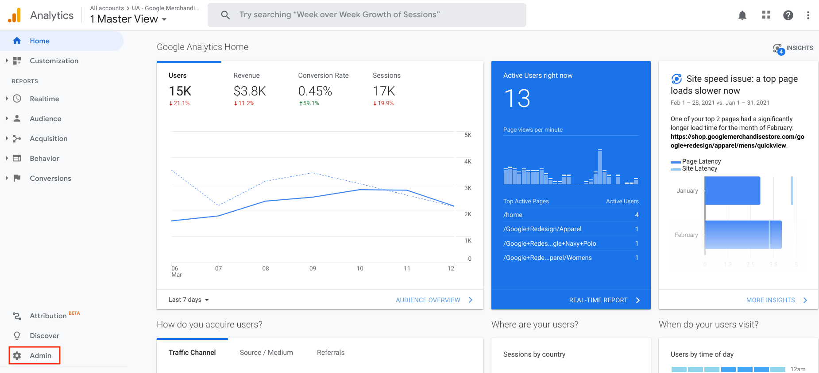Expand the Customization tree arrow

coord(7,61)
